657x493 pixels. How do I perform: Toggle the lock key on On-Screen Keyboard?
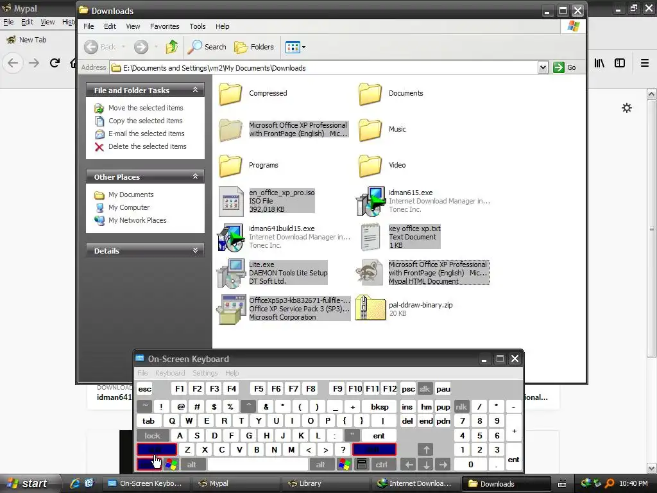[153, 436]
